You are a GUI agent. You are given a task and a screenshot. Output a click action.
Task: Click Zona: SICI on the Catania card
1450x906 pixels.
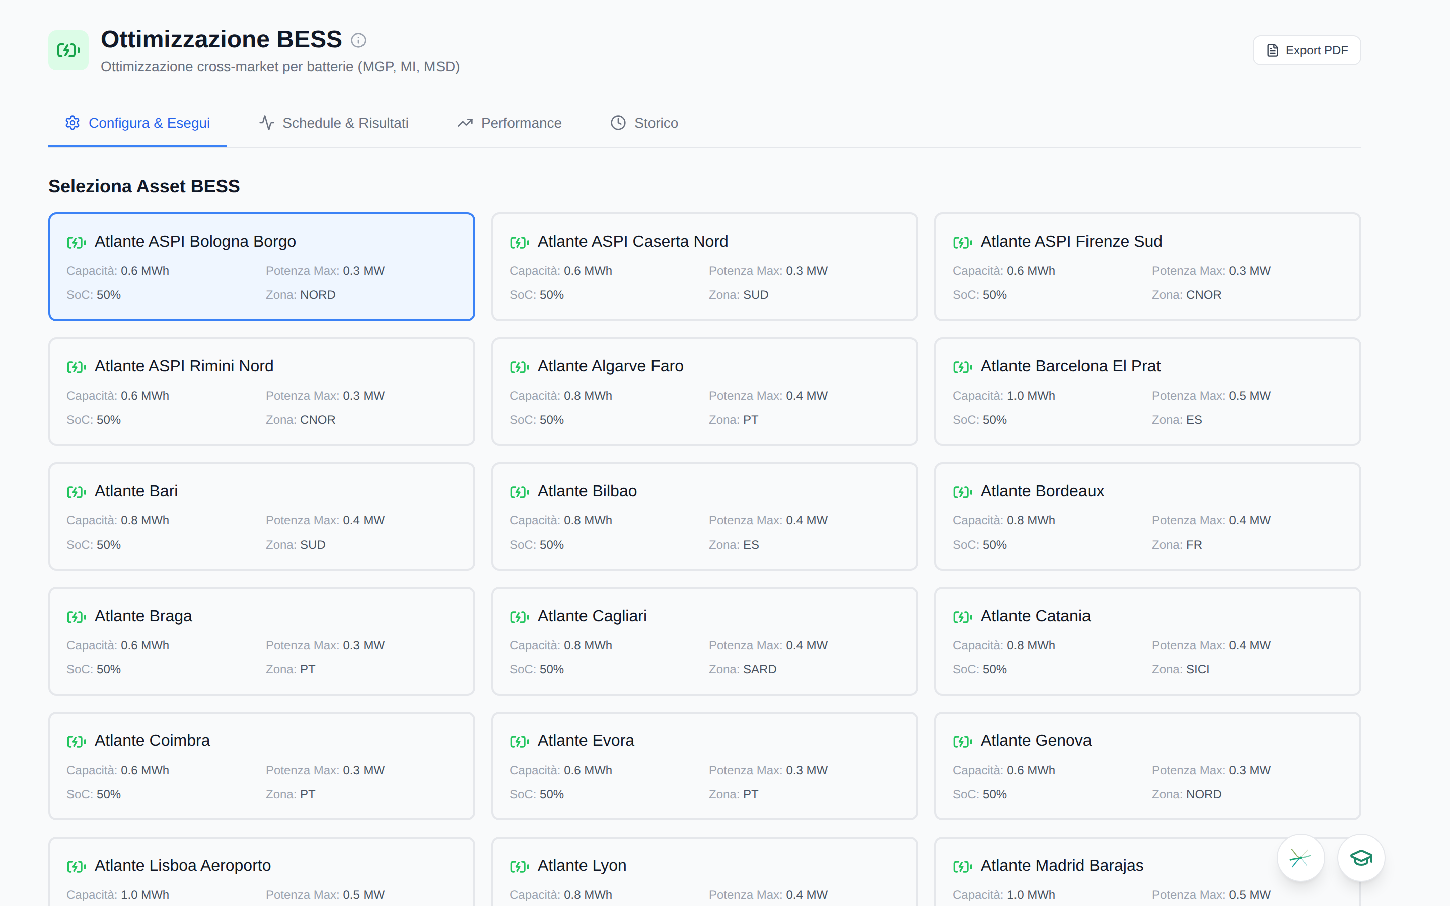(1180, 669)
